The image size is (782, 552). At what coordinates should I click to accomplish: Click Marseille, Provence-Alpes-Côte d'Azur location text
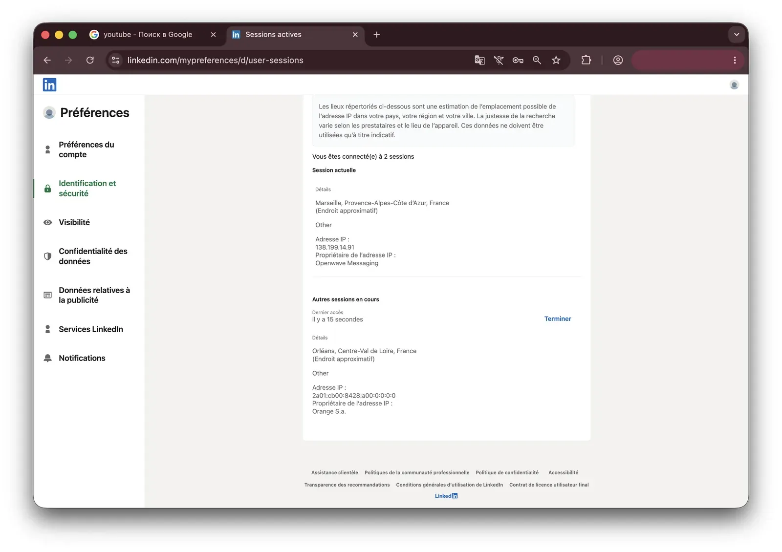click(x=382, y=203)
